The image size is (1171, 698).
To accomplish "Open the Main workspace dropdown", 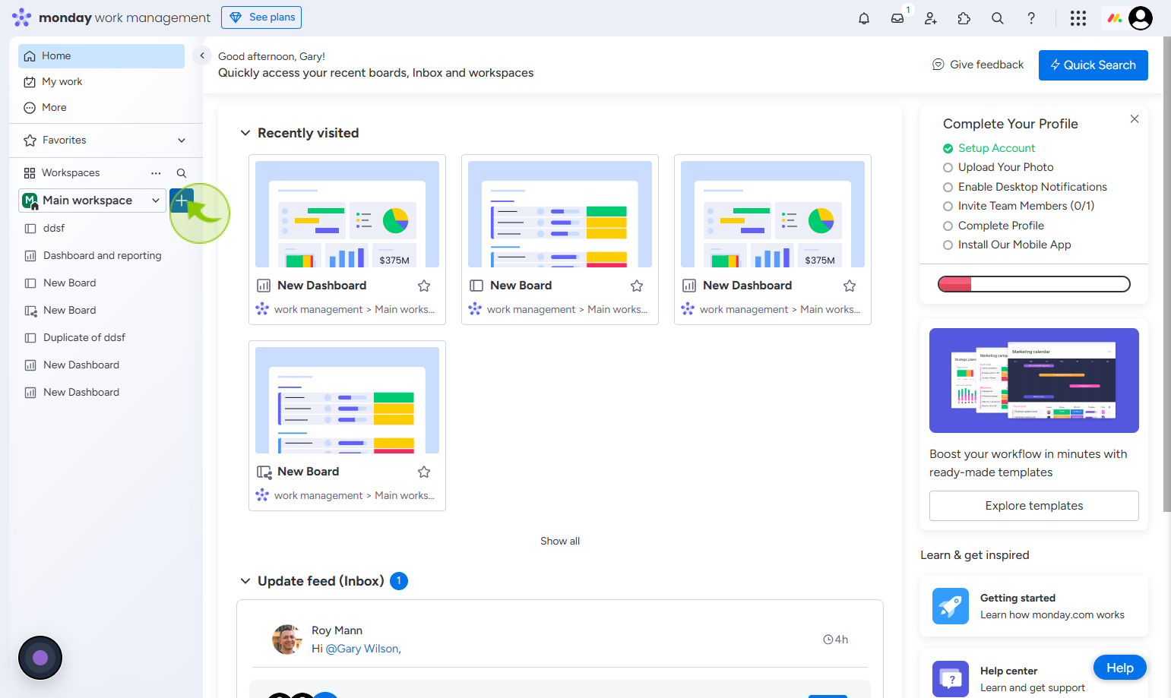I will coord(92,201).
